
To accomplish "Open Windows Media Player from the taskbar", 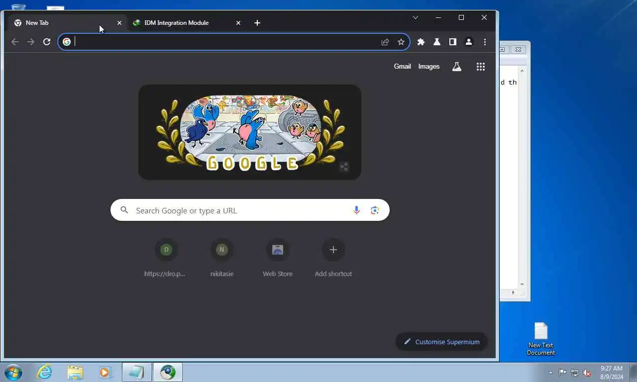I will click(x=105, y=372).
